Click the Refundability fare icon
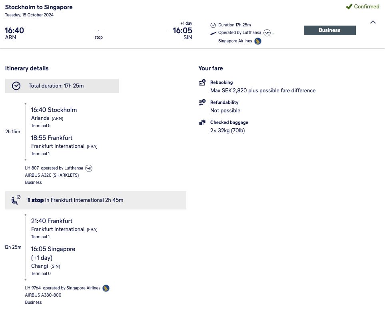 point(202,103)
